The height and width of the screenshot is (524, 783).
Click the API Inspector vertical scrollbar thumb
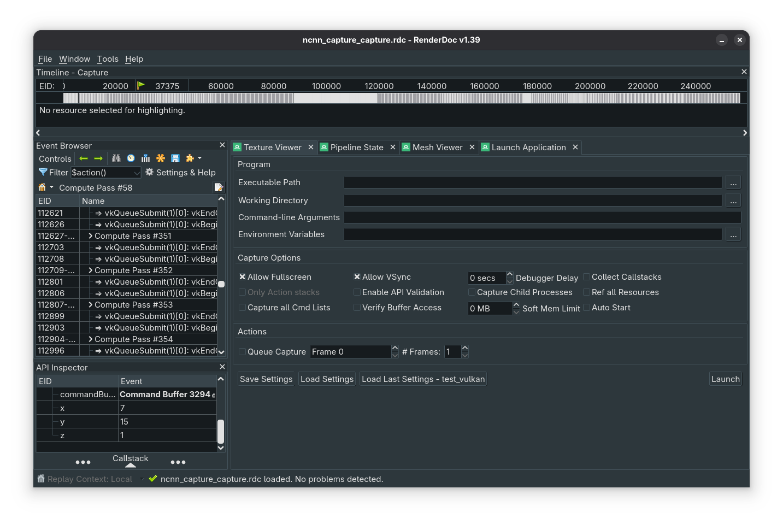click(221, 432)
